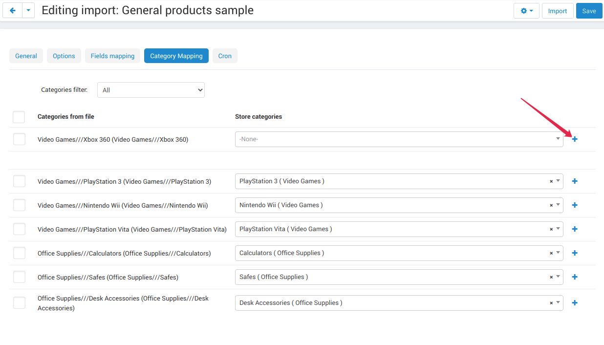The width and height of the screenshot is (604, 345).
Task: Select the Category Mapping tab
Action: [176, 56]
